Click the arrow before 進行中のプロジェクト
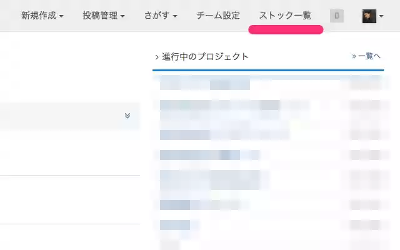Image resolution: width=400 pixels, height=250 pixels. coord(157,57)
